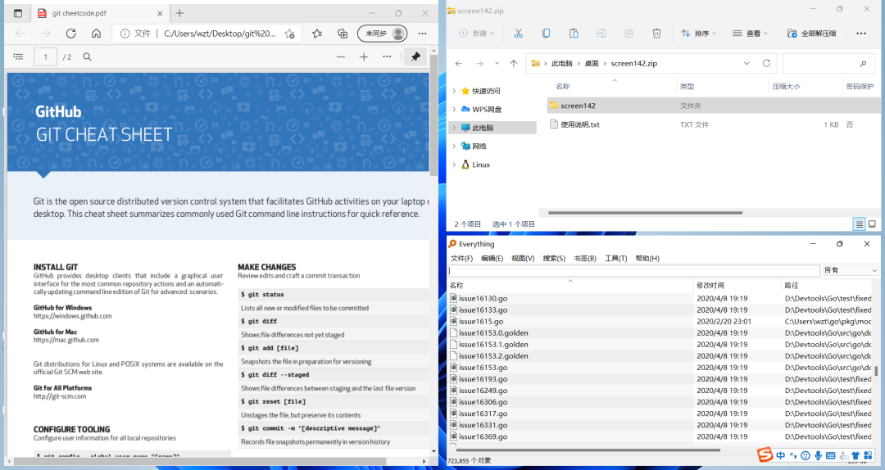
Task: Click Cut in the screen142.zip toolbar
Action: [518, 34]
